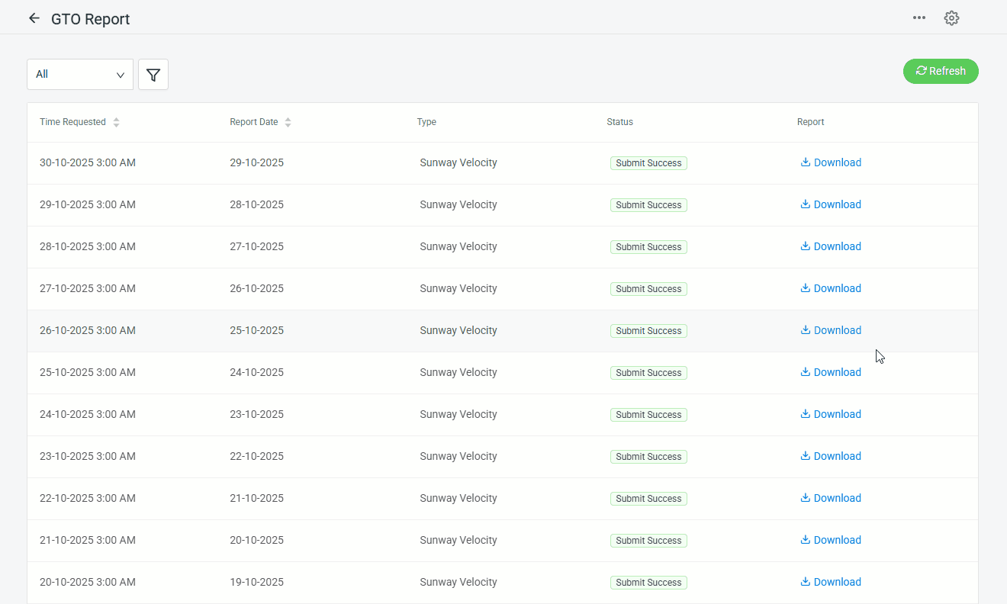The height and width of the screenshot is (604, 1007).
Task: Click the Status column header
Action: point(619,122)
